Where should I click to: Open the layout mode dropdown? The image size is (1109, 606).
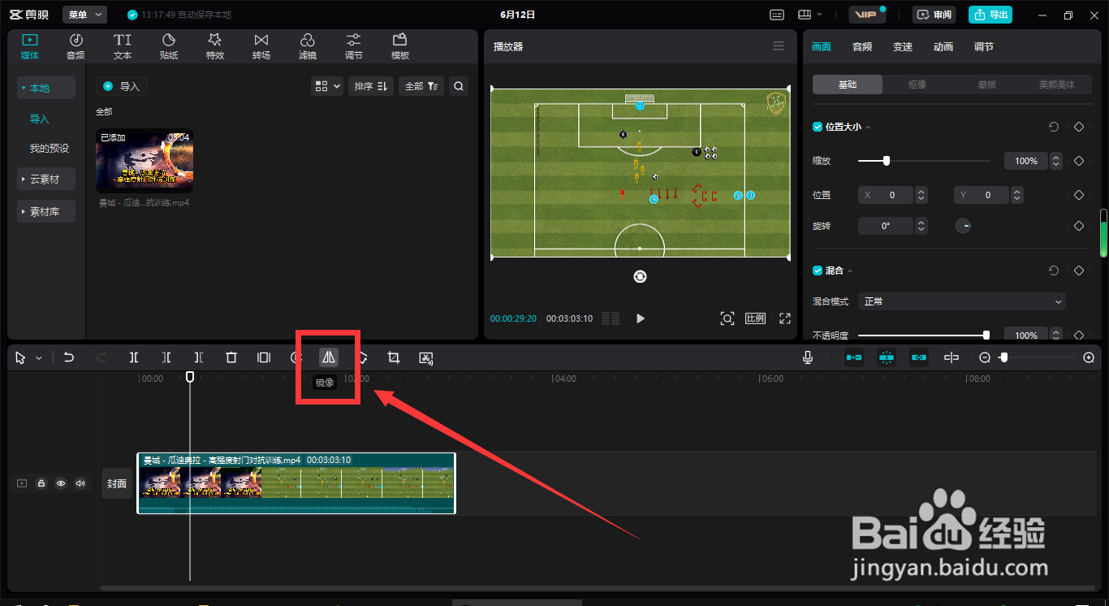point(810,15)
